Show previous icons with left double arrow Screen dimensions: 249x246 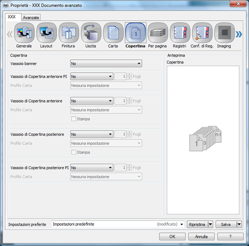pyautogui.click(x=10, y=34)
